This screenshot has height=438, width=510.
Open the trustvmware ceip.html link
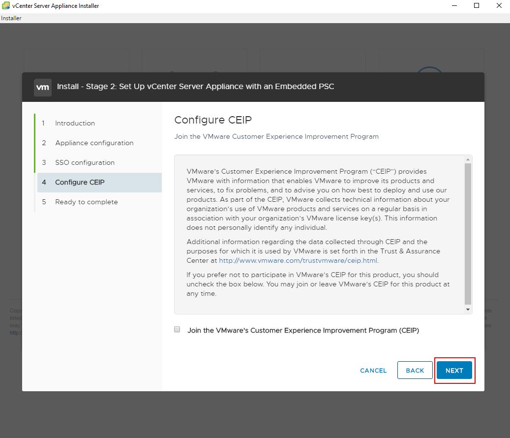pos(298,261)
